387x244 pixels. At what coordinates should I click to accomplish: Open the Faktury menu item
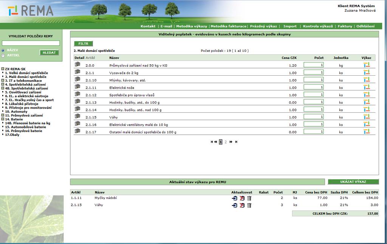coord(345,26)
